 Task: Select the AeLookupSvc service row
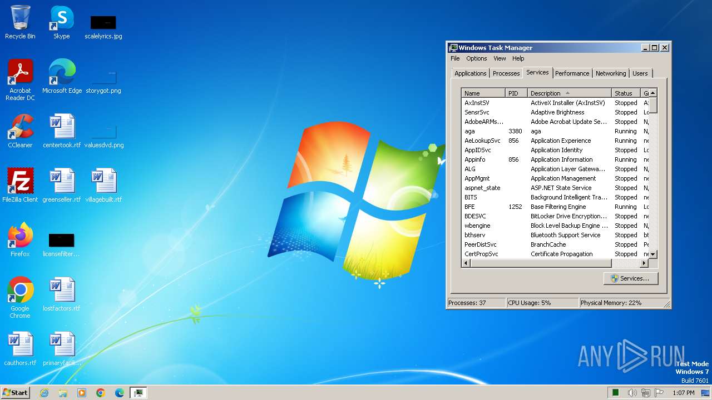[555, 141]
